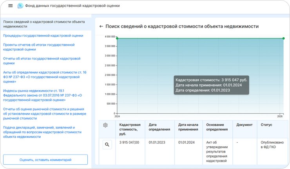
Task: Open the hamburger navigation menu
Action: [10, 6]
